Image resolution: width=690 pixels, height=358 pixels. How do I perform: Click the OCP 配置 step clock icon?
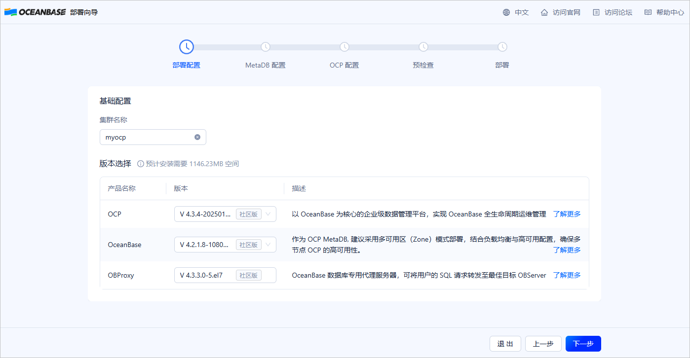pos(345,47)
